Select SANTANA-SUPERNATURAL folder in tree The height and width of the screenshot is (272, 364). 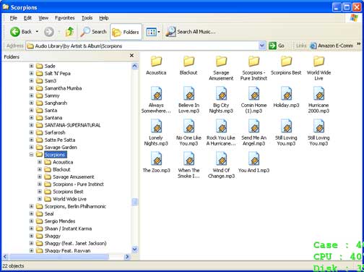point(69,125)
